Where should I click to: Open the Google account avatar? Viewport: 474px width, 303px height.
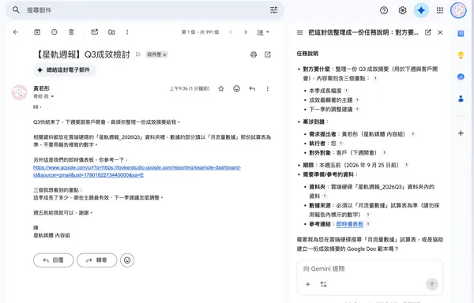coord(458,10)
